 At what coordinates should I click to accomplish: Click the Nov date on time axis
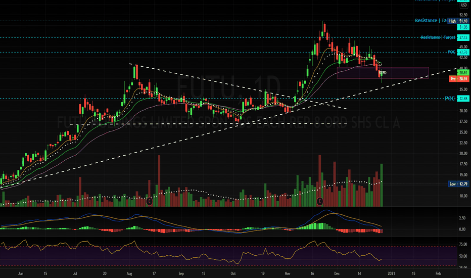point(288,274)
